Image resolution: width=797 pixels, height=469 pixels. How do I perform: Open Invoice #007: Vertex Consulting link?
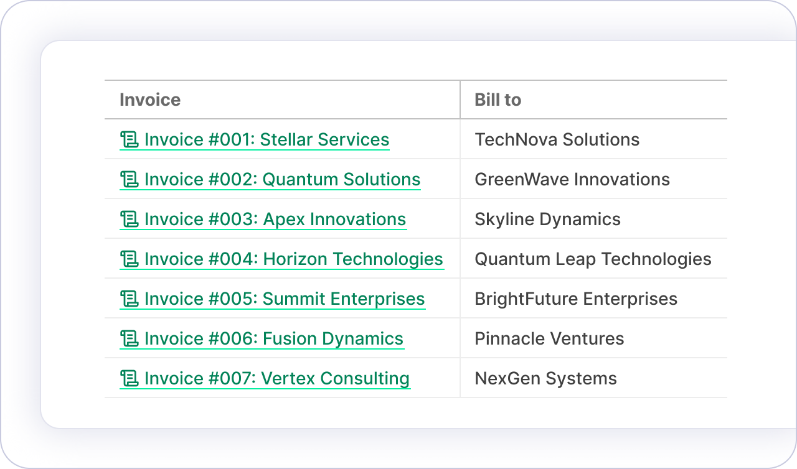tap(276, 378)
